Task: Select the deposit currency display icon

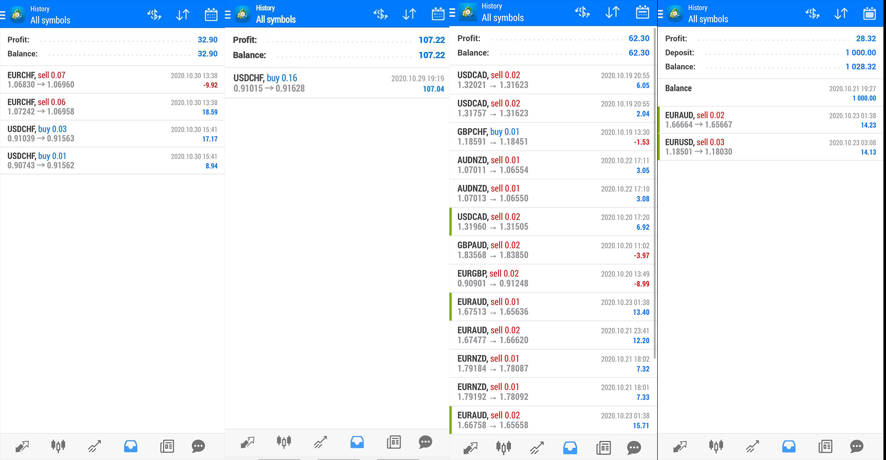Action: coord(154,14)
